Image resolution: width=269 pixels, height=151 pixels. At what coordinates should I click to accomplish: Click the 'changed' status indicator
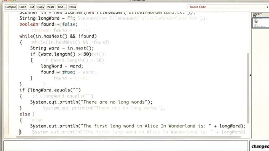(x=260, y=146)
